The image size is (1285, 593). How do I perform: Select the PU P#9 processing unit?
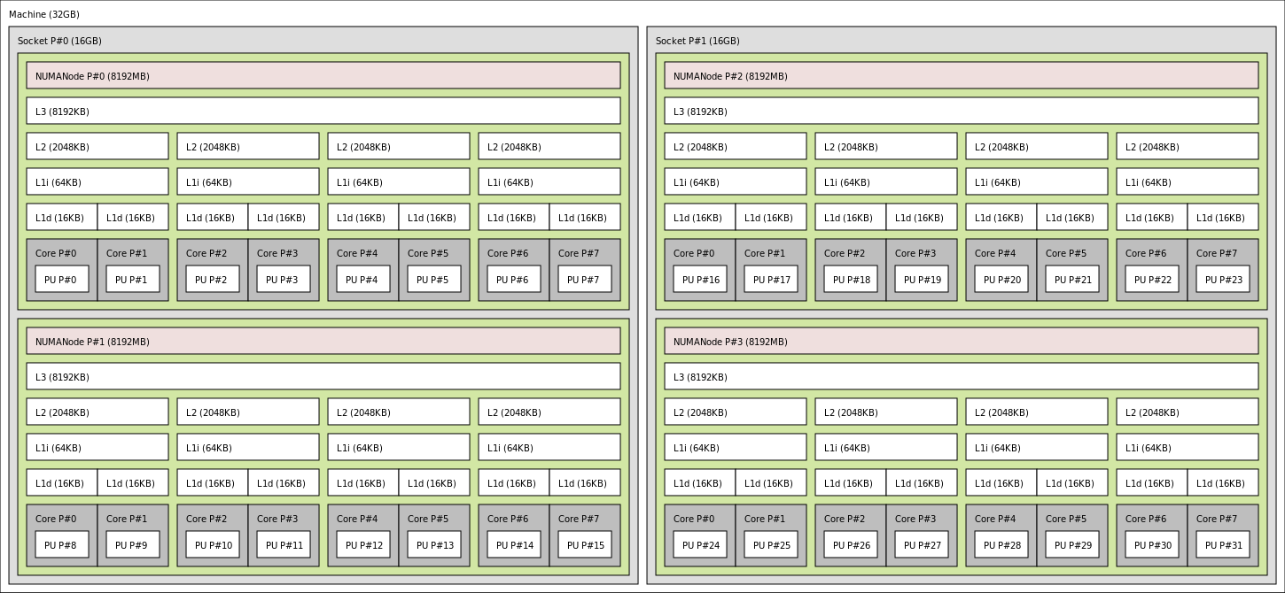coord(132,545)
